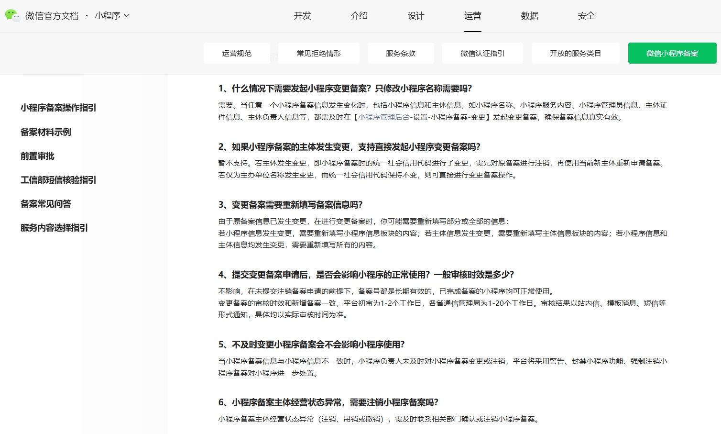
Task: Open 服务内容选择指引 in sidebar
Action: pyautogui.click(x=54, y=228)
